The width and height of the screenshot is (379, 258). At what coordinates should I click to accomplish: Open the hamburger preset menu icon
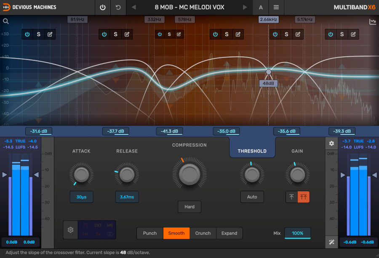point(276,7)
